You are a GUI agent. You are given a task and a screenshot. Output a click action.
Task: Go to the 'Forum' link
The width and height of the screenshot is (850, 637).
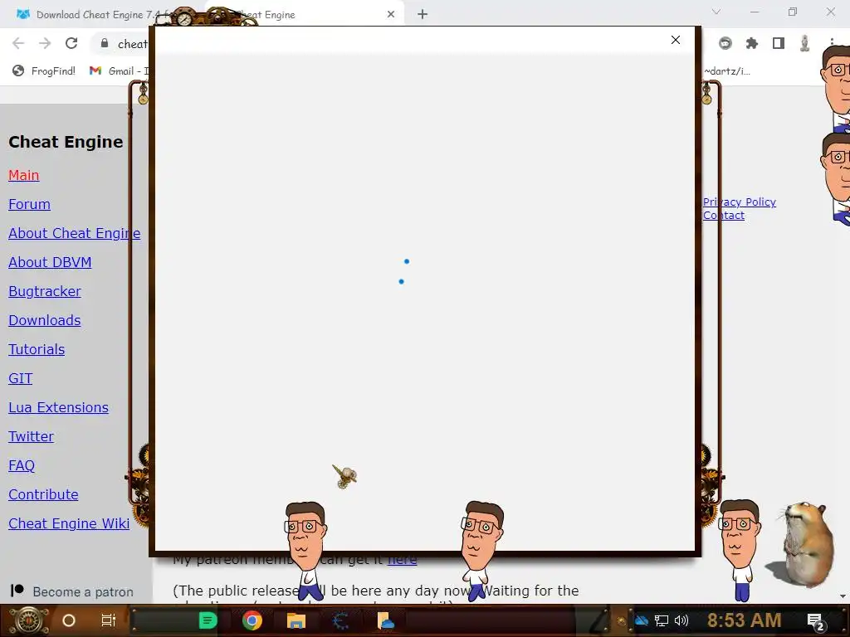coord(29,204)
